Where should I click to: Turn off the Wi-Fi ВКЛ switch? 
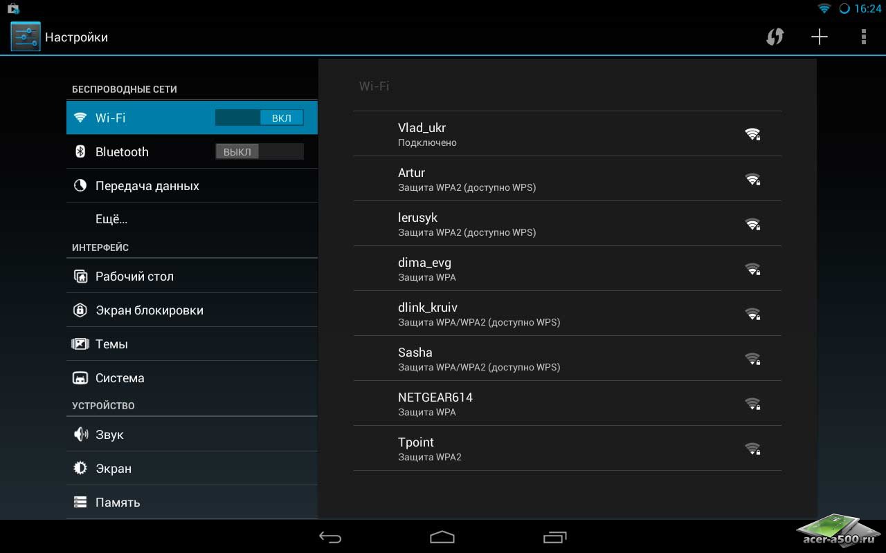pyautogui.click(x=260, y=118)
